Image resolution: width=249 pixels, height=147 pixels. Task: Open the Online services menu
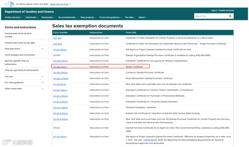[13, 17]
